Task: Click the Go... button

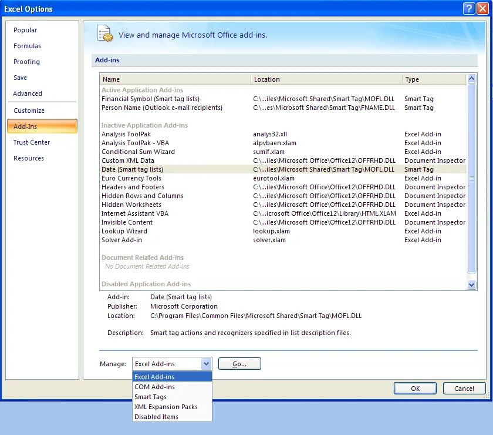Action: 239,364
